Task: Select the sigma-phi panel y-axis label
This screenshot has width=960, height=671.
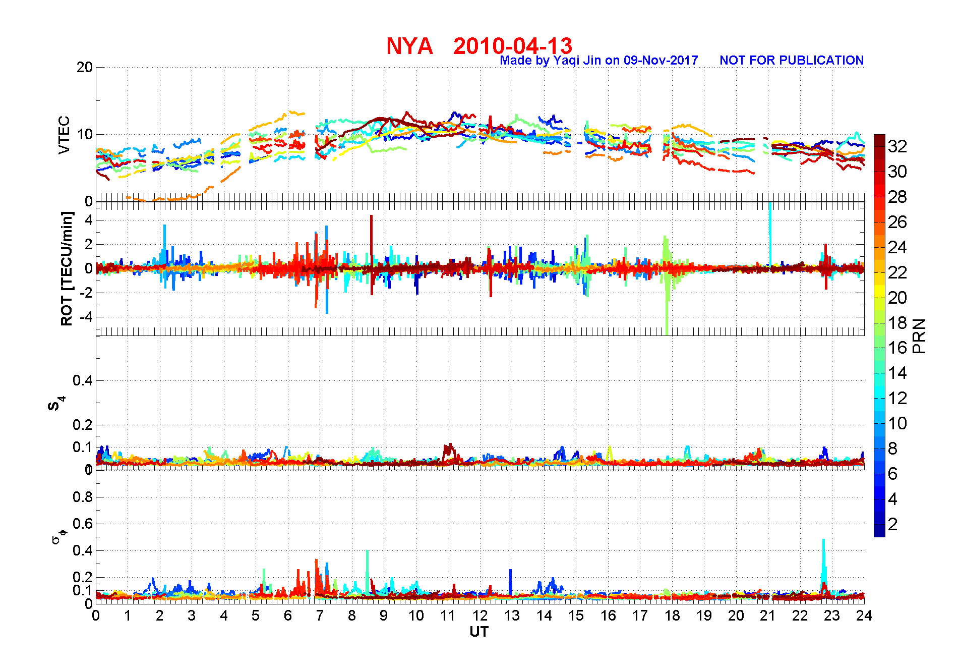Action: click(x=59, y=536)
